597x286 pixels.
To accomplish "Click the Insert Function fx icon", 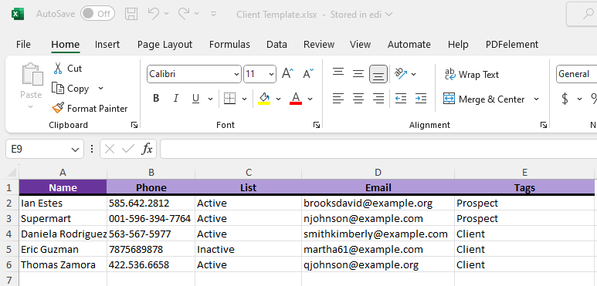I will coord(147,149).
